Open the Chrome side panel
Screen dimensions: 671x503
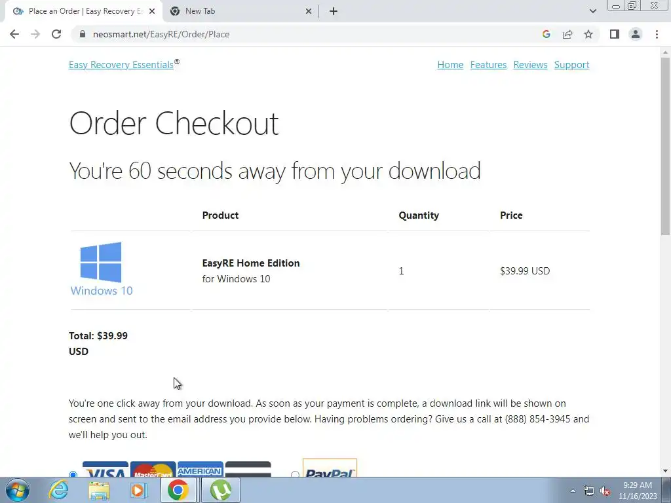[615, 34]
